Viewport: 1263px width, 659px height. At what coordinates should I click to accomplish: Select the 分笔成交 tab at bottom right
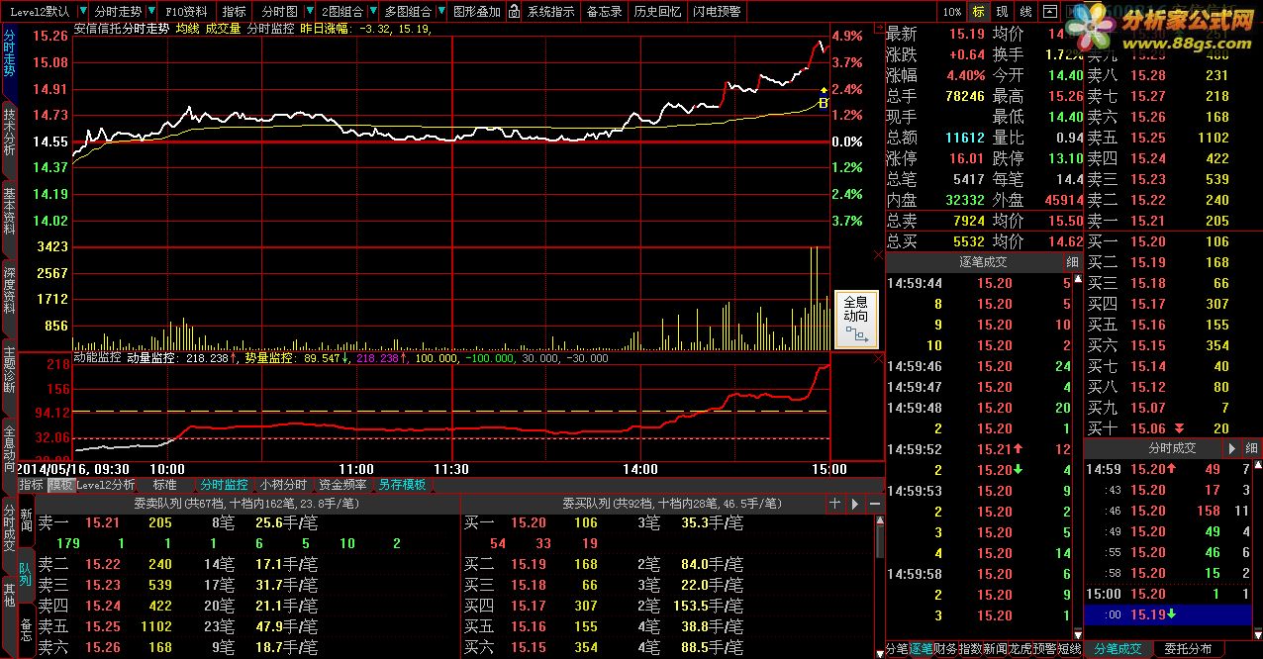pyautogui.click(x=1117, y=649)
